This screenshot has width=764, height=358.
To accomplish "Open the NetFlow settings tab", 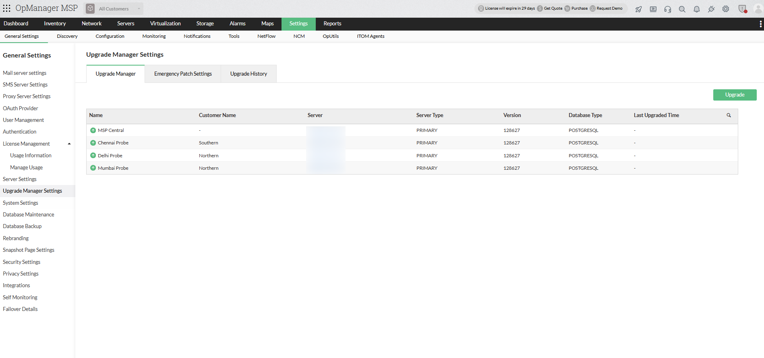I will [x=267, y=36].
